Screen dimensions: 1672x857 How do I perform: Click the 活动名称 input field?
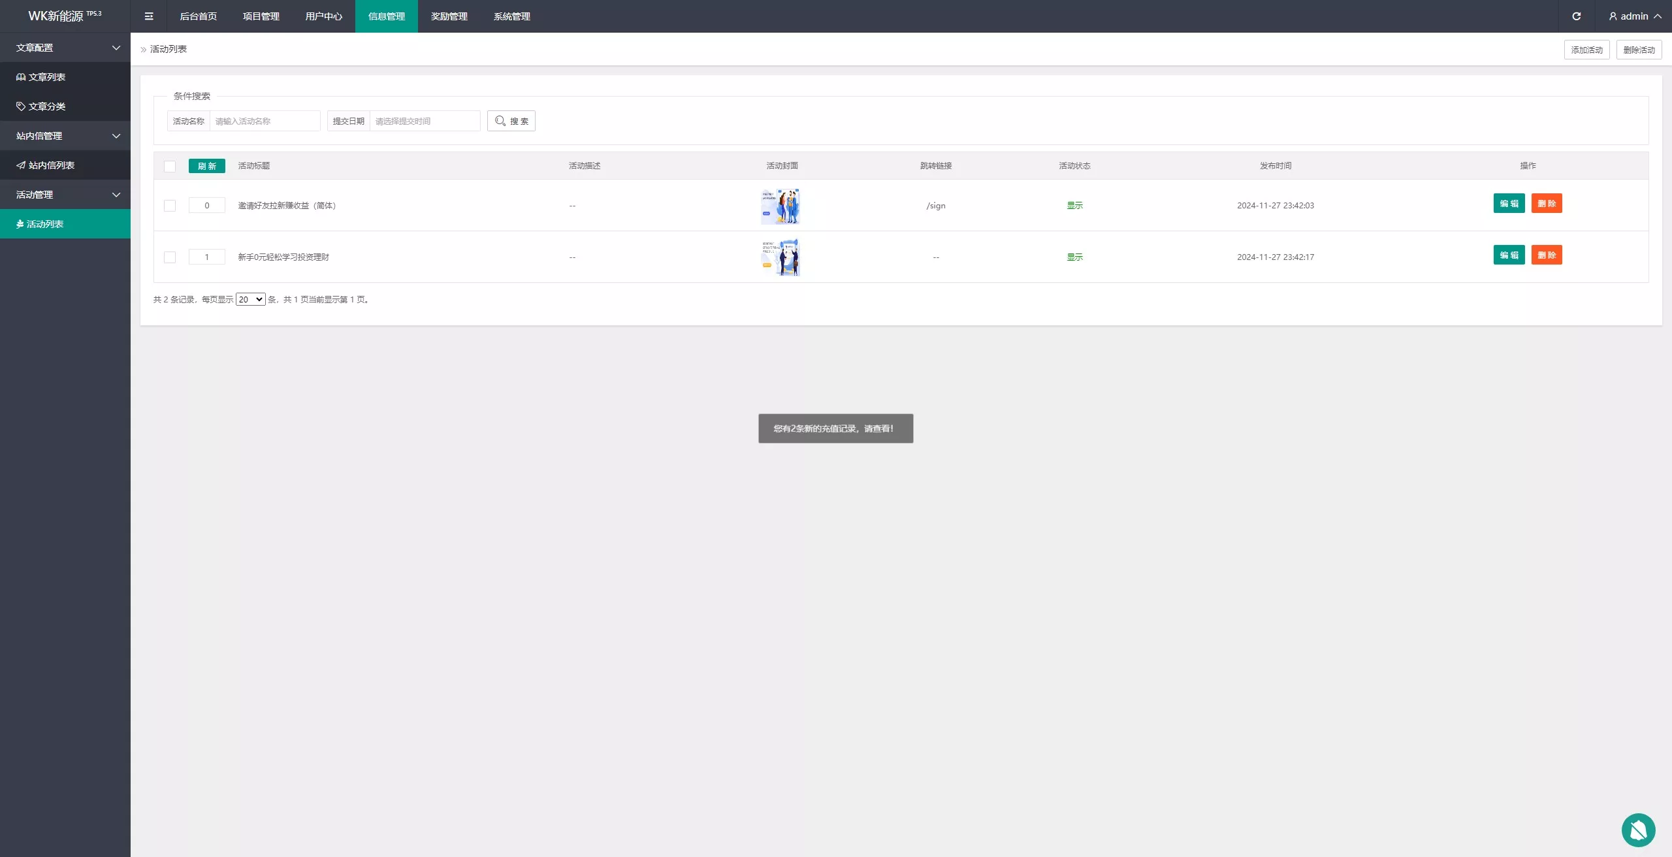tap(265, 121)
